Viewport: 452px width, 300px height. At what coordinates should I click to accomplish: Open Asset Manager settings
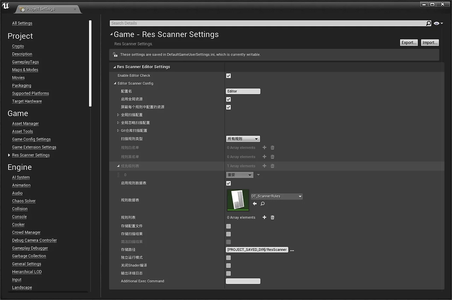pos(25,124)
